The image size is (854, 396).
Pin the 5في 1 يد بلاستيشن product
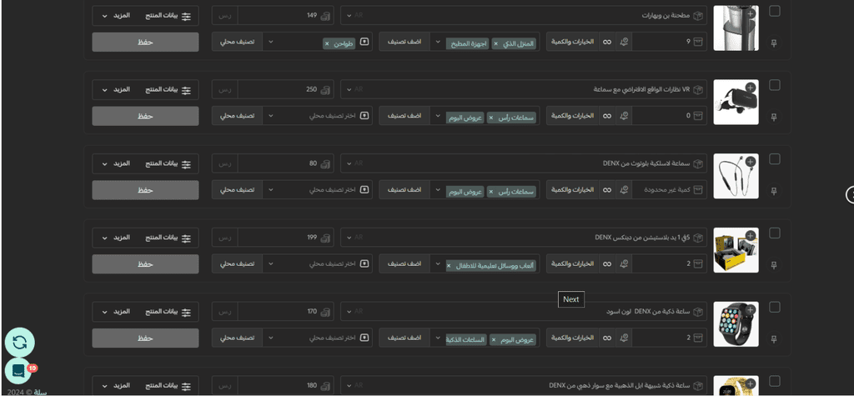click(774, 265)
